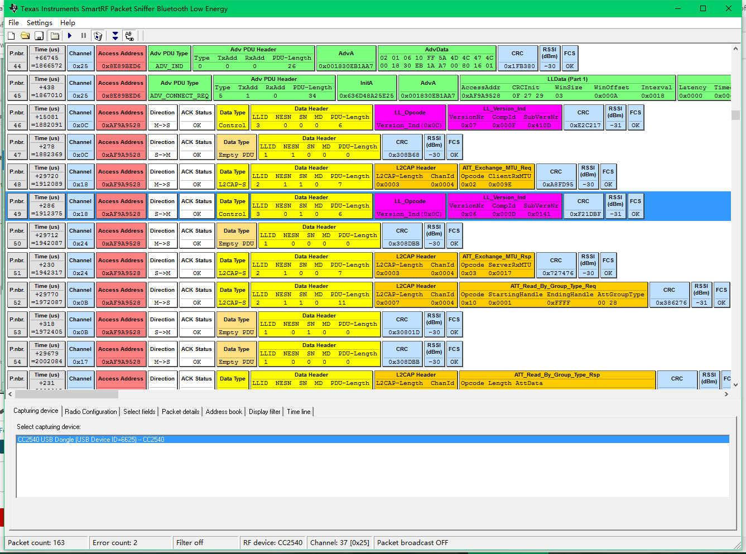Click the Channel 0x0B cell in packet 52
Viewport: 746px width, 554px height.
point(80,295)
